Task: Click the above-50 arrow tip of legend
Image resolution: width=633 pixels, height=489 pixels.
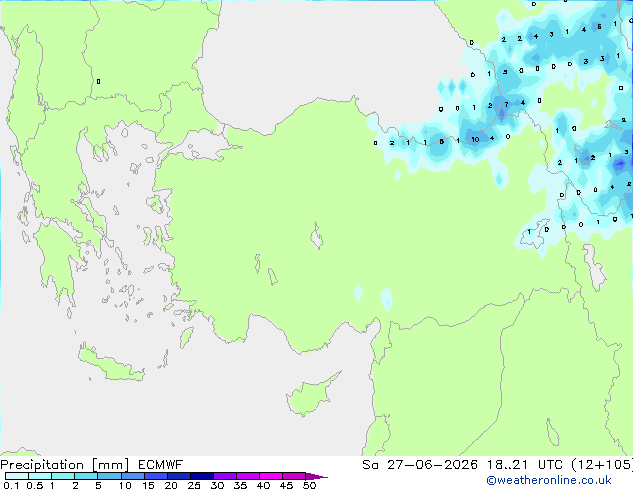Action: [316, 476]
